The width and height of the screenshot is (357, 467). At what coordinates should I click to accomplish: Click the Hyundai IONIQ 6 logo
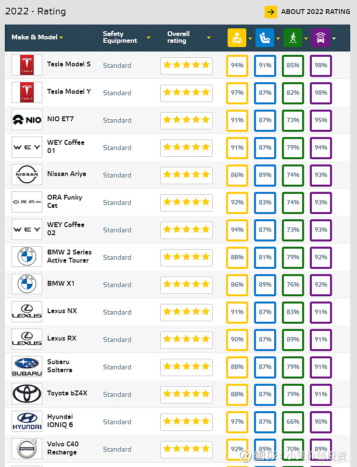click(x=27, y=422)
